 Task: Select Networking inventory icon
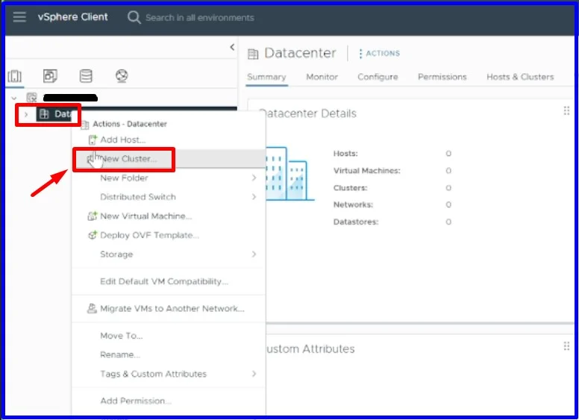(122, 76)
